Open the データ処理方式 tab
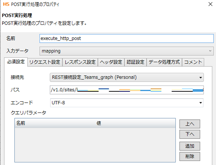 pos(164,62)
